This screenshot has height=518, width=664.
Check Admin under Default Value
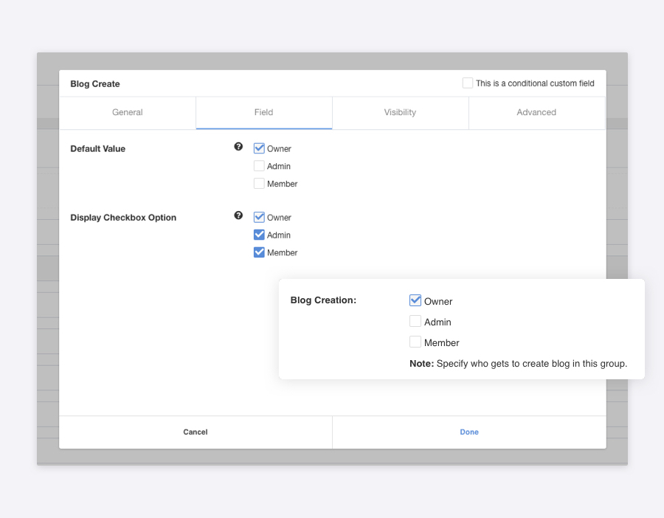[259, 166]
